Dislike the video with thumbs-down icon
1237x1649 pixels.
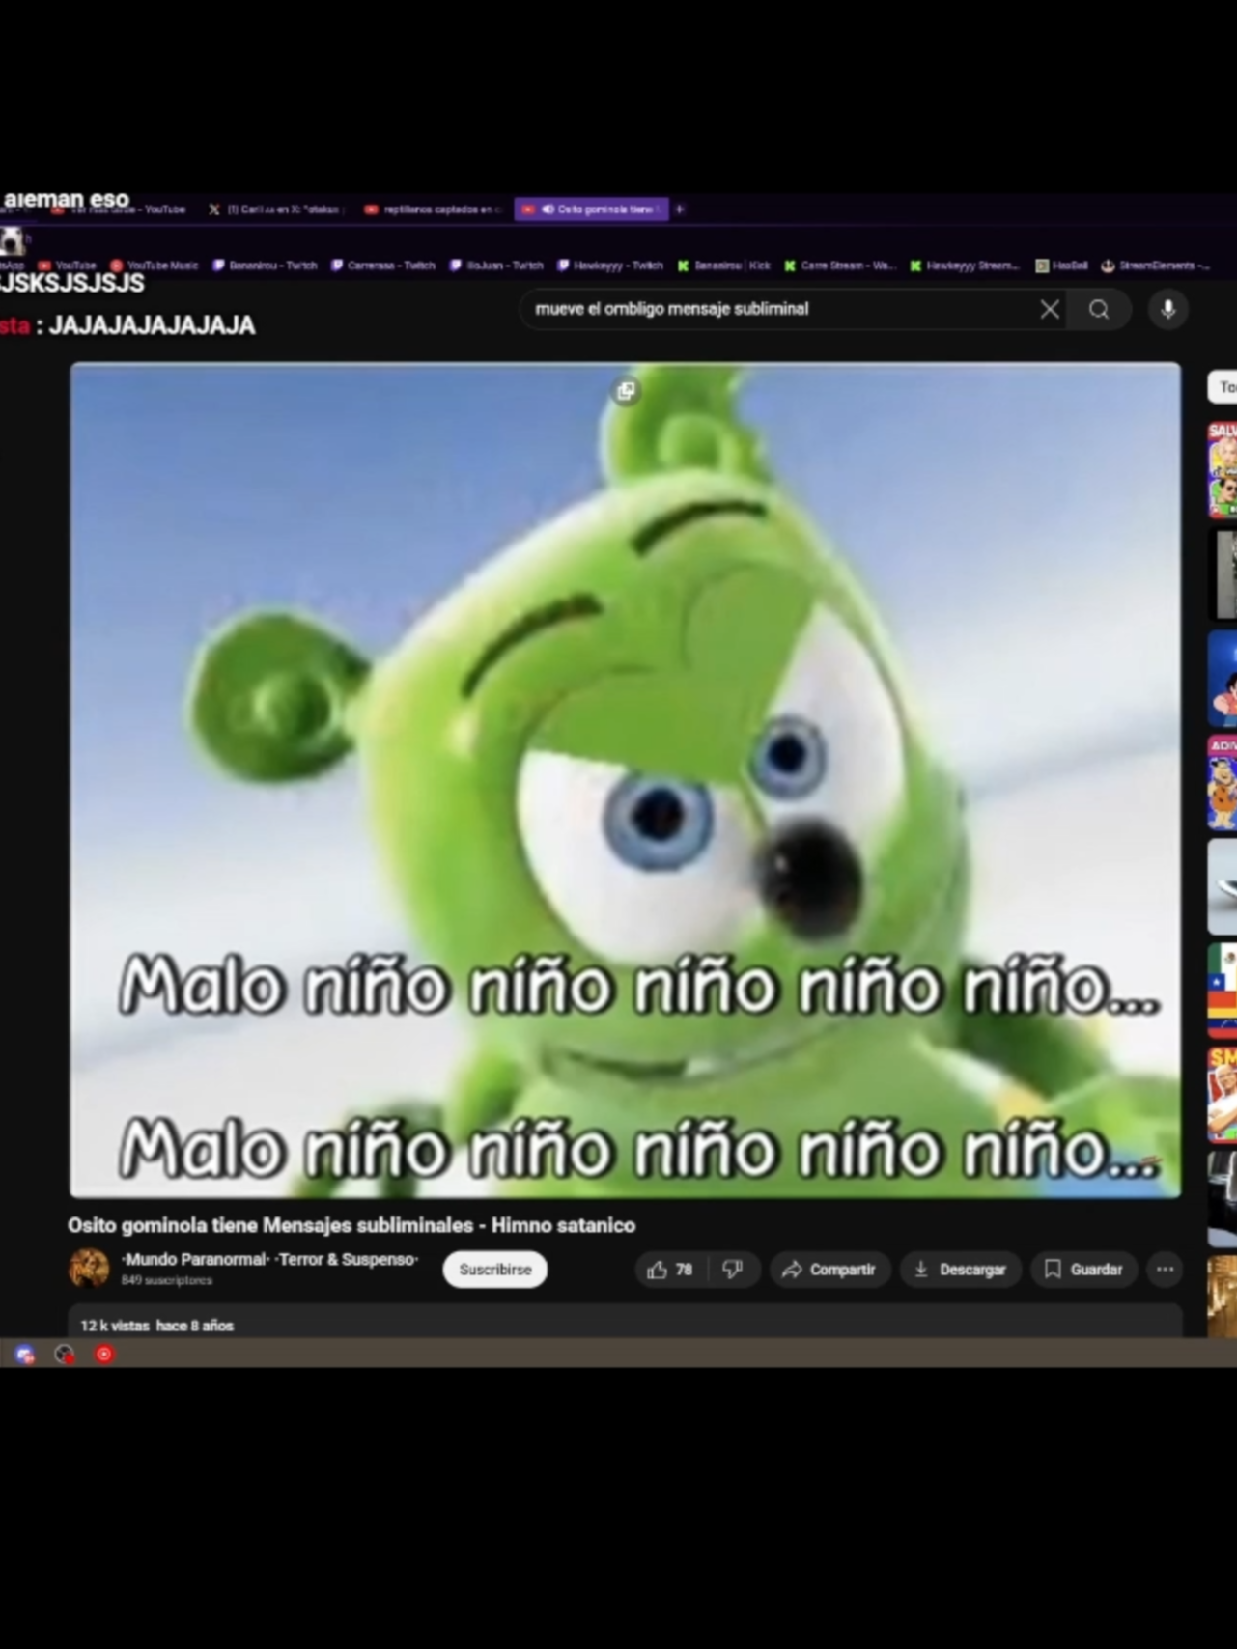(734, 1270)
